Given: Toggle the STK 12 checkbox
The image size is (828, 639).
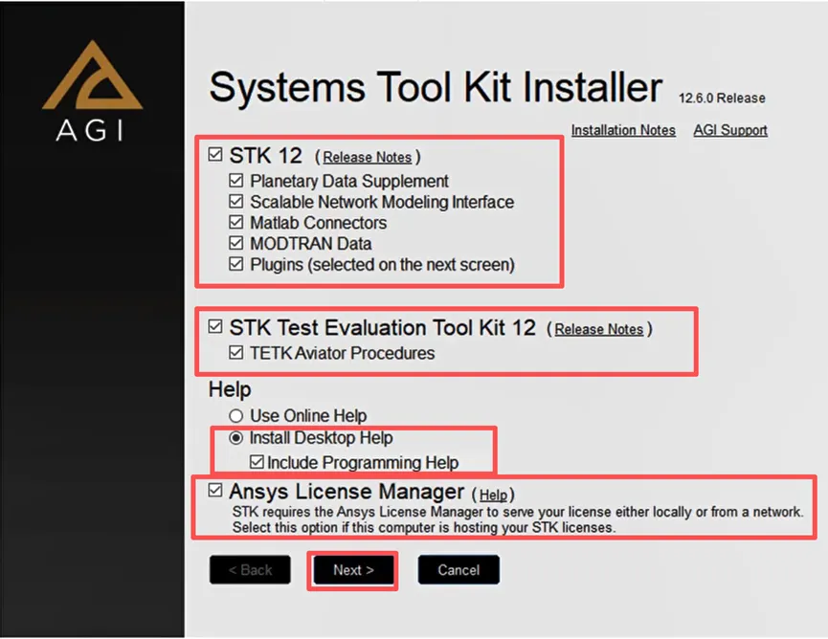Looking at the screenshot, I should (x=215, y=155).
